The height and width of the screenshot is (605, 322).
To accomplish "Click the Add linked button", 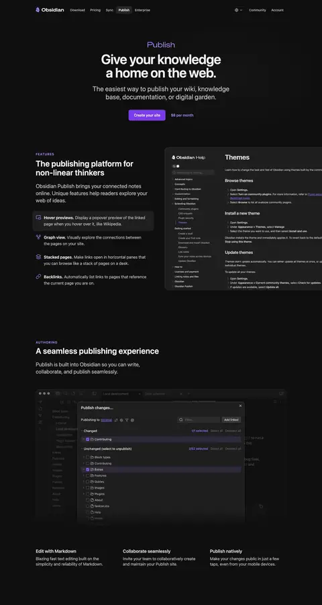I will (231, 419).
